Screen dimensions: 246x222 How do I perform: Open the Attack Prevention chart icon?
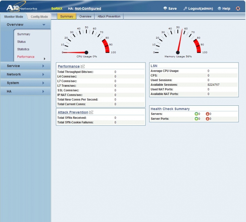[91, 112]
